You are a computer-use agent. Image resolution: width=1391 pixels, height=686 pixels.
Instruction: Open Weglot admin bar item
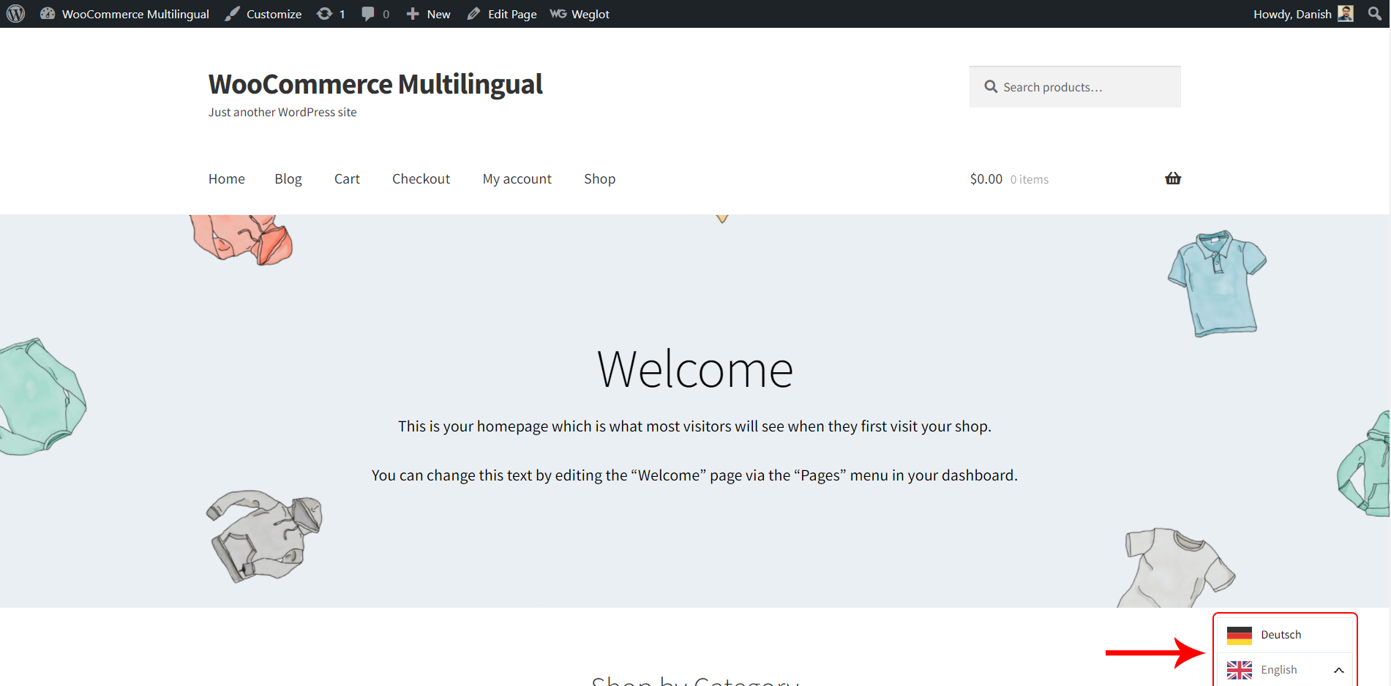pos(580,14)
